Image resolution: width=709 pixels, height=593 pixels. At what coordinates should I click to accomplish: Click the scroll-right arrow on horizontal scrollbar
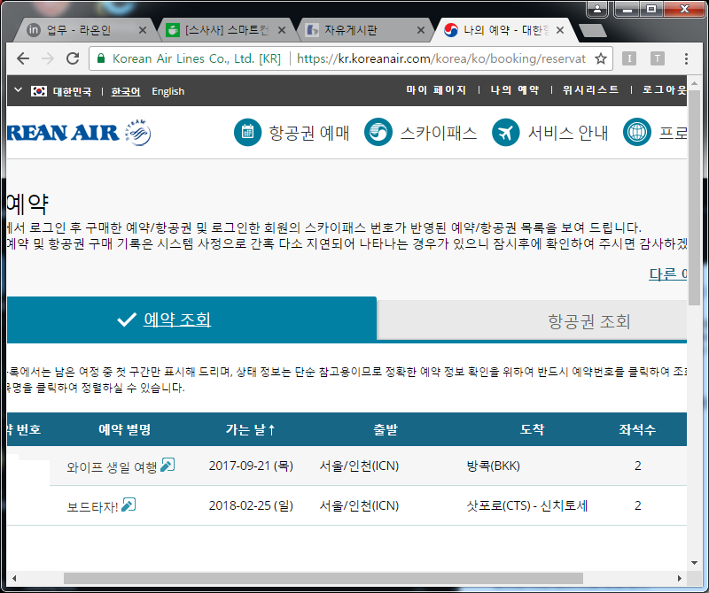coord(679,578)
